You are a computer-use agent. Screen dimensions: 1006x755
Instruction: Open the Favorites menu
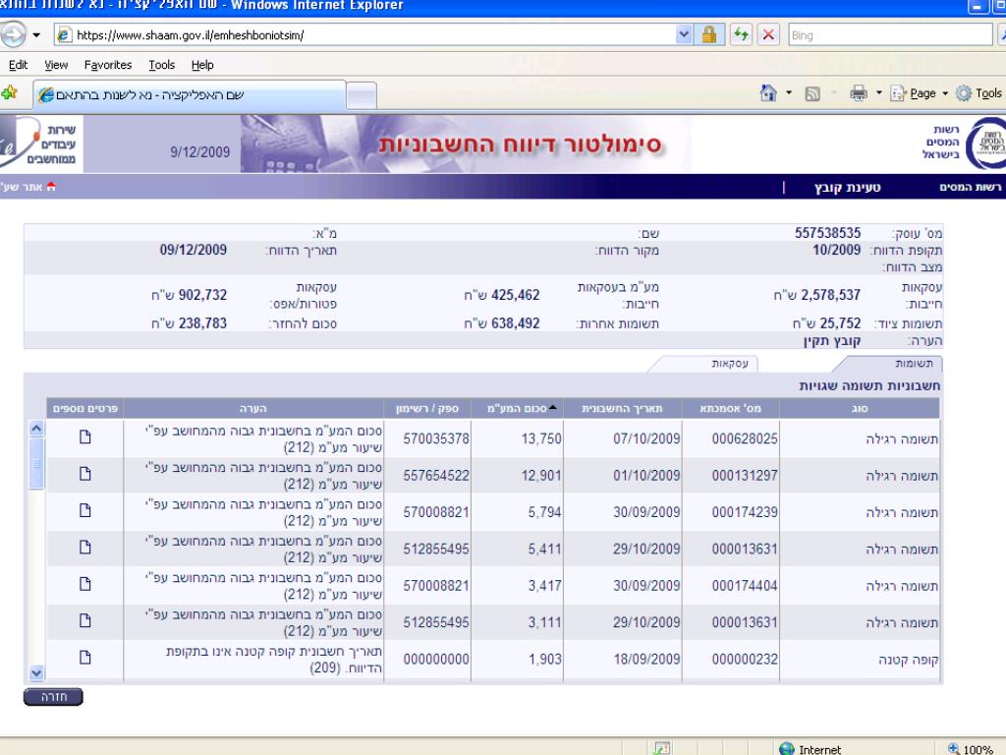tap(108, 65)
